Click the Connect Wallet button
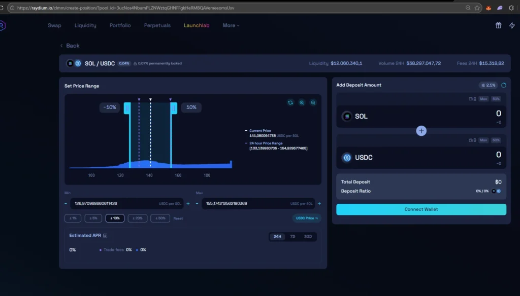This screenshot has height=296, width=520. [421, 209]
